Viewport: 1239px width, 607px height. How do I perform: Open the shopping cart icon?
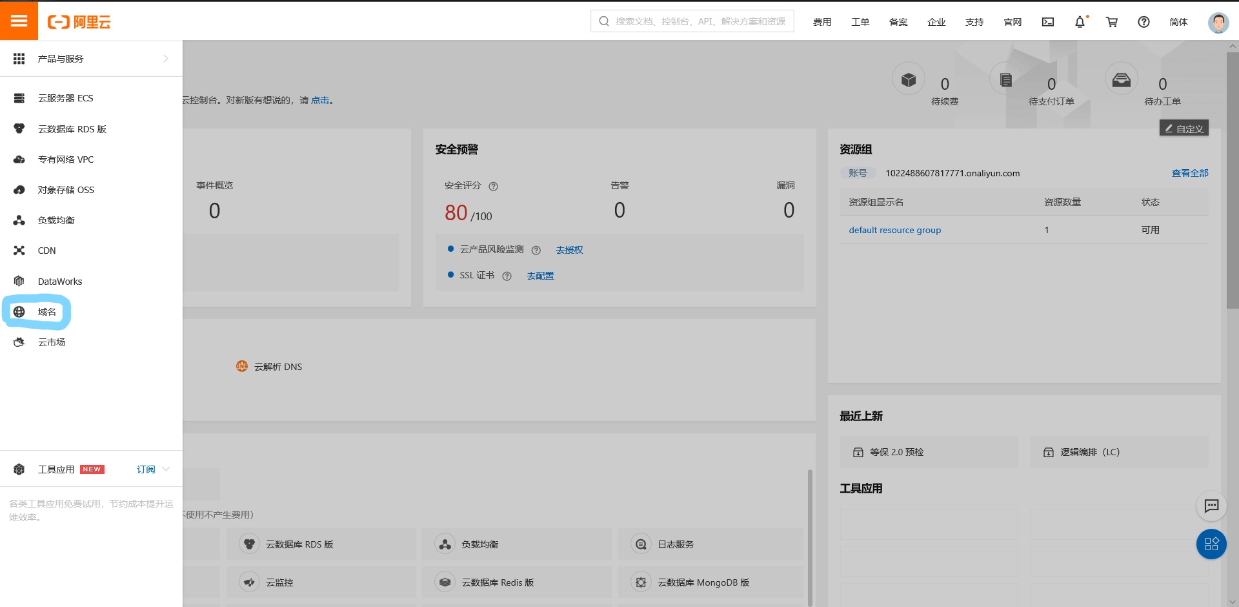(1112, 22)
